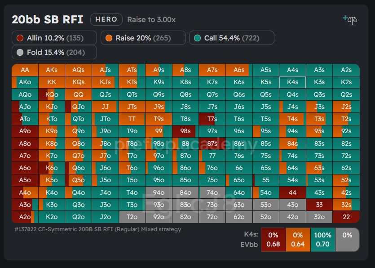Select the AKo hand cell
Viewport: 375px width, 268px height.
point(25,82)
